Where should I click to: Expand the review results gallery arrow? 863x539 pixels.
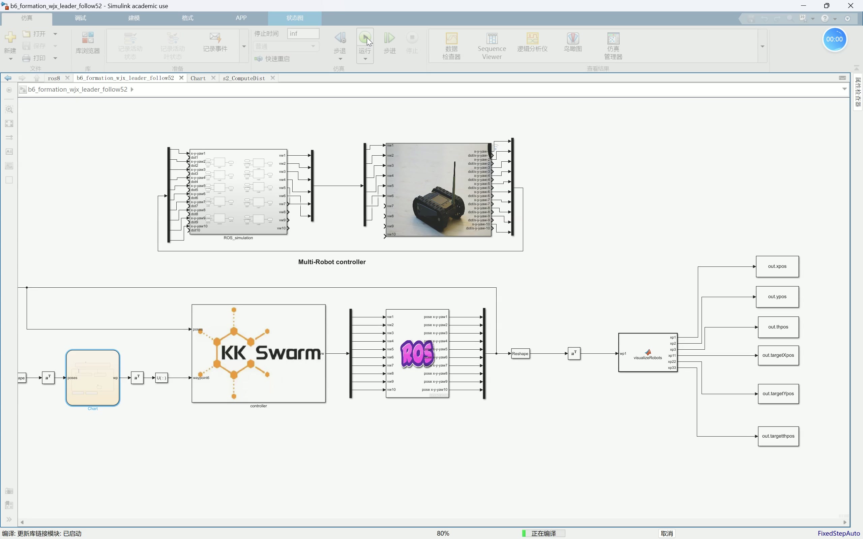[763, 46]
